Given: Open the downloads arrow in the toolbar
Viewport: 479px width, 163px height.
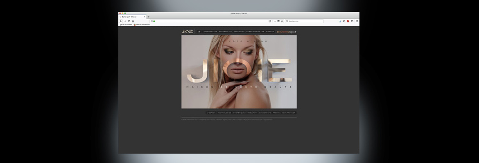Looking at the screenshot, I should tap(340, 21).
